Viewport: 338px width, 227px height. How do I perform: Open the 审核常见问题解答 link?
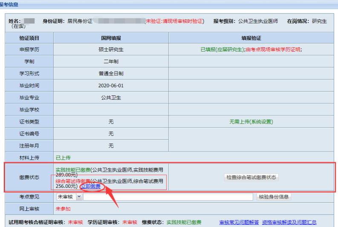coord(239,222)
